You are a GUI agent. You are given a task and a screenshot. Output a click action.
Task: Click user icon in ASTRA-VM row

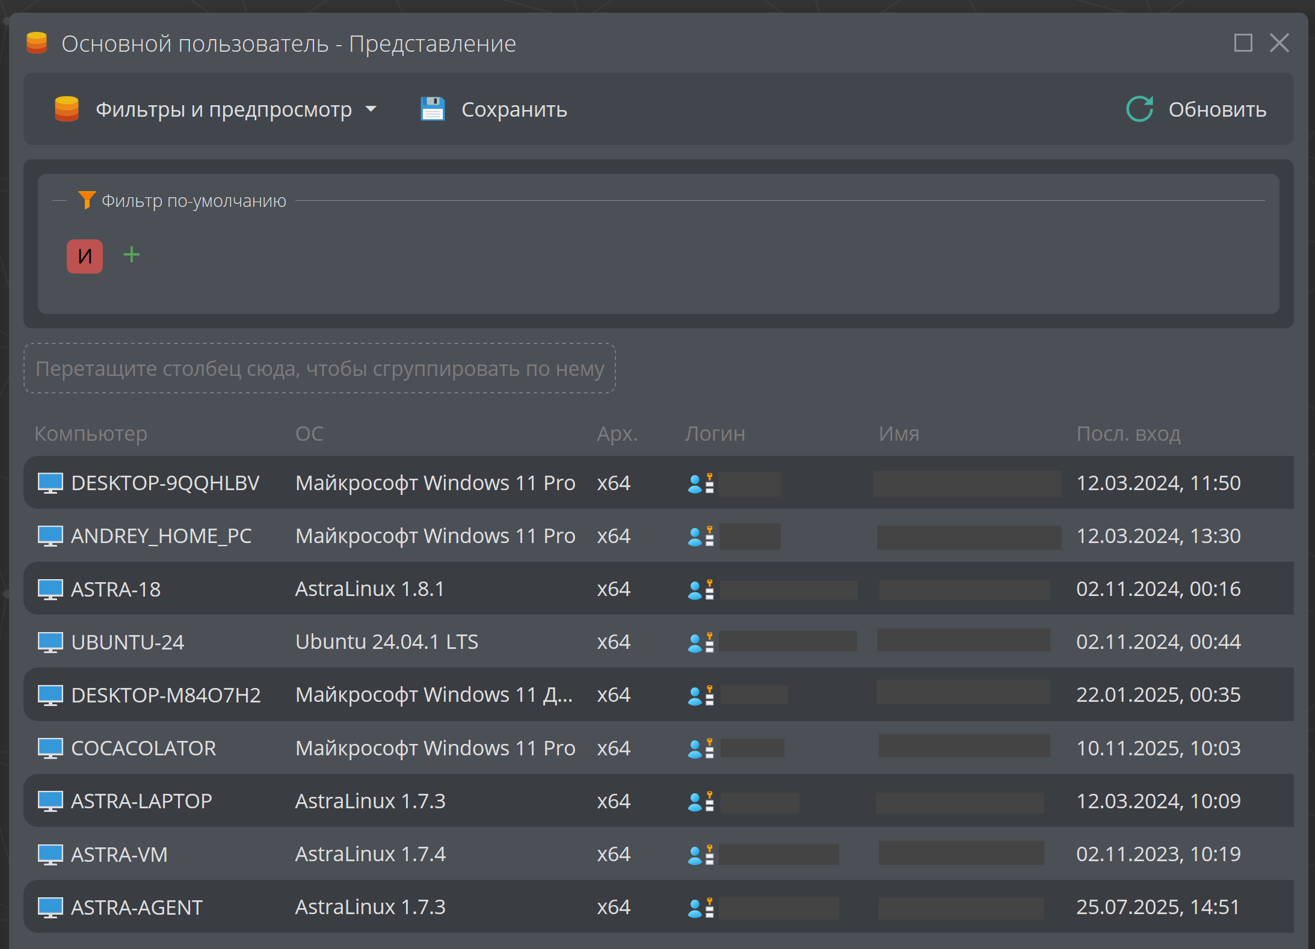click(x=701, y=855)
